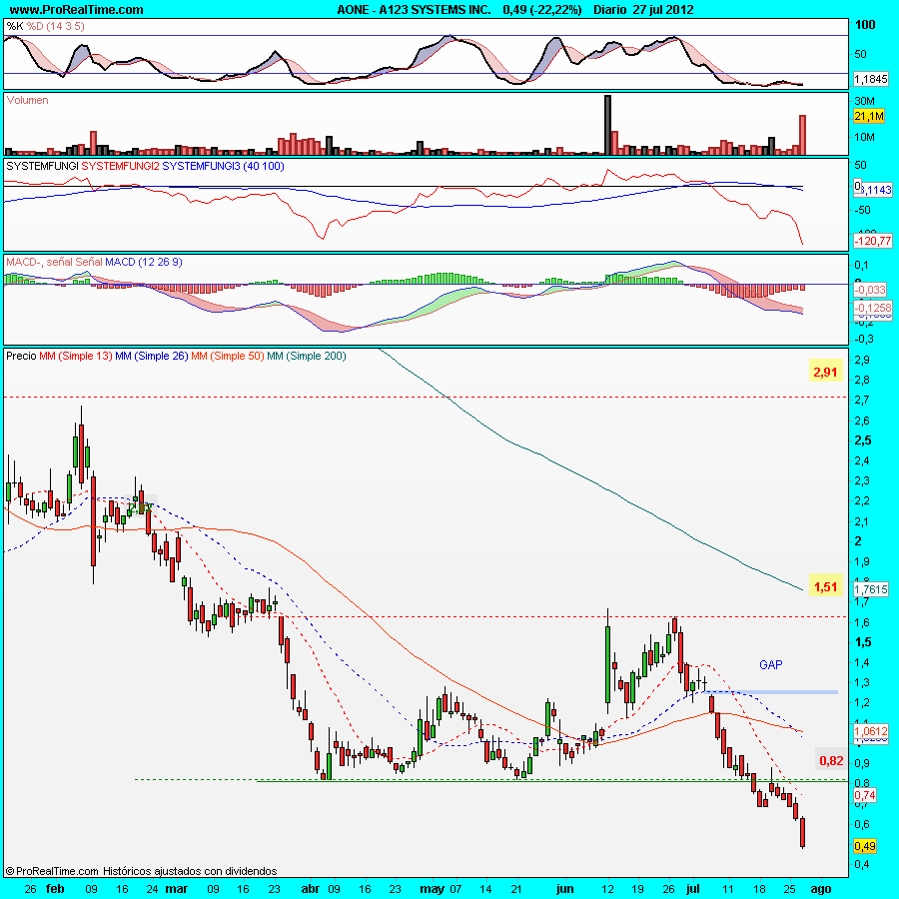Select the MM (Simple 50) legend entry
The width and height of the screenshot is (899, 899).
pos(228,356)
